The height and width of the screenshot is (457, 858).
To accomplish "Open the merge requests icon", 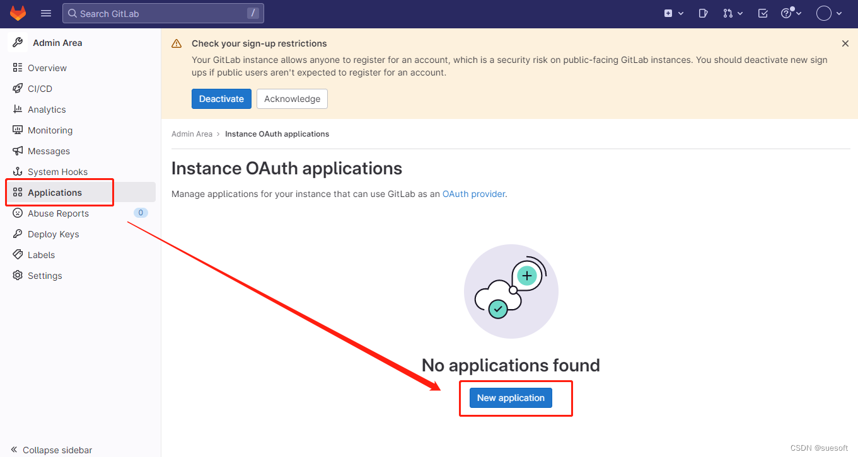I will 728,13.
